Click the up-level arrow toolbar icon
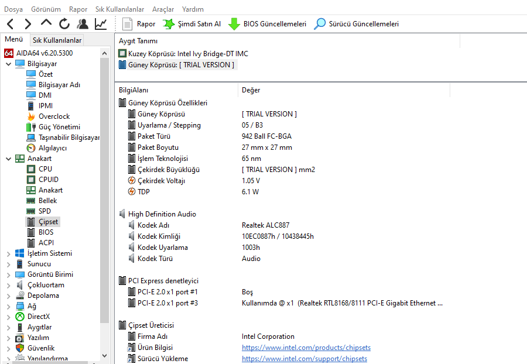Image resolution: width=527 pixels, height=364 pixels. coord(46,23)
